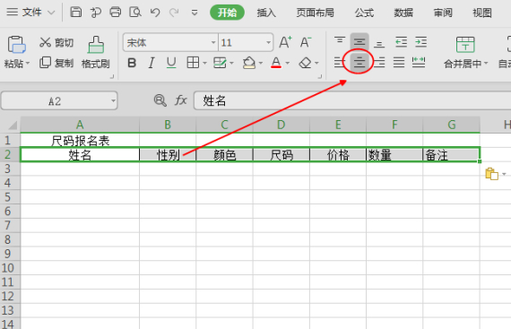Click the select-all corner triangle
The width and height of the screenshot is (511, 329).
[13, 125]
